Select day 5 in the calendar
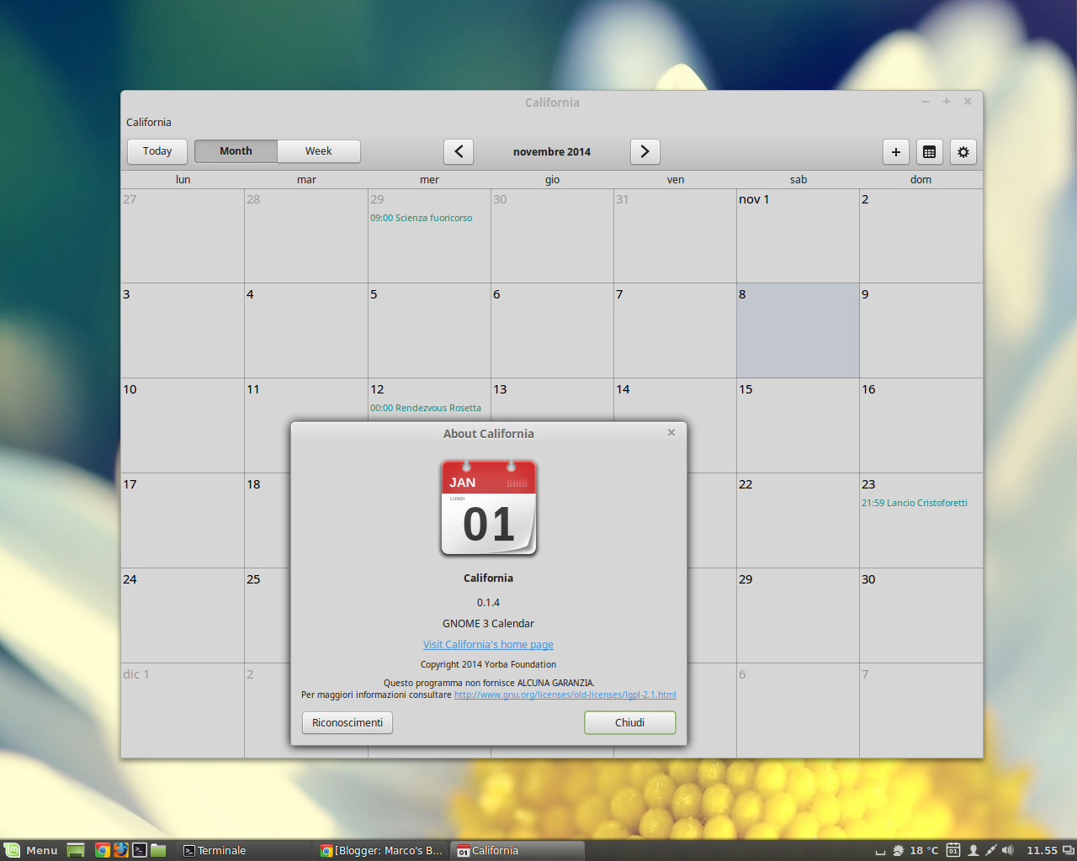This screenshot has width=1077, height=861. click(429, 330)
